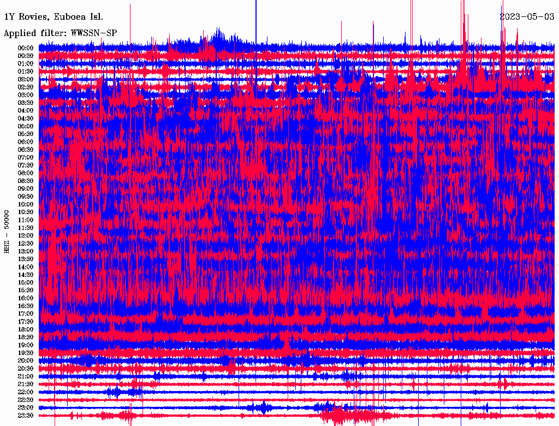Click the 13:30 time marker

pyautogui.click(x=26, y=259)
